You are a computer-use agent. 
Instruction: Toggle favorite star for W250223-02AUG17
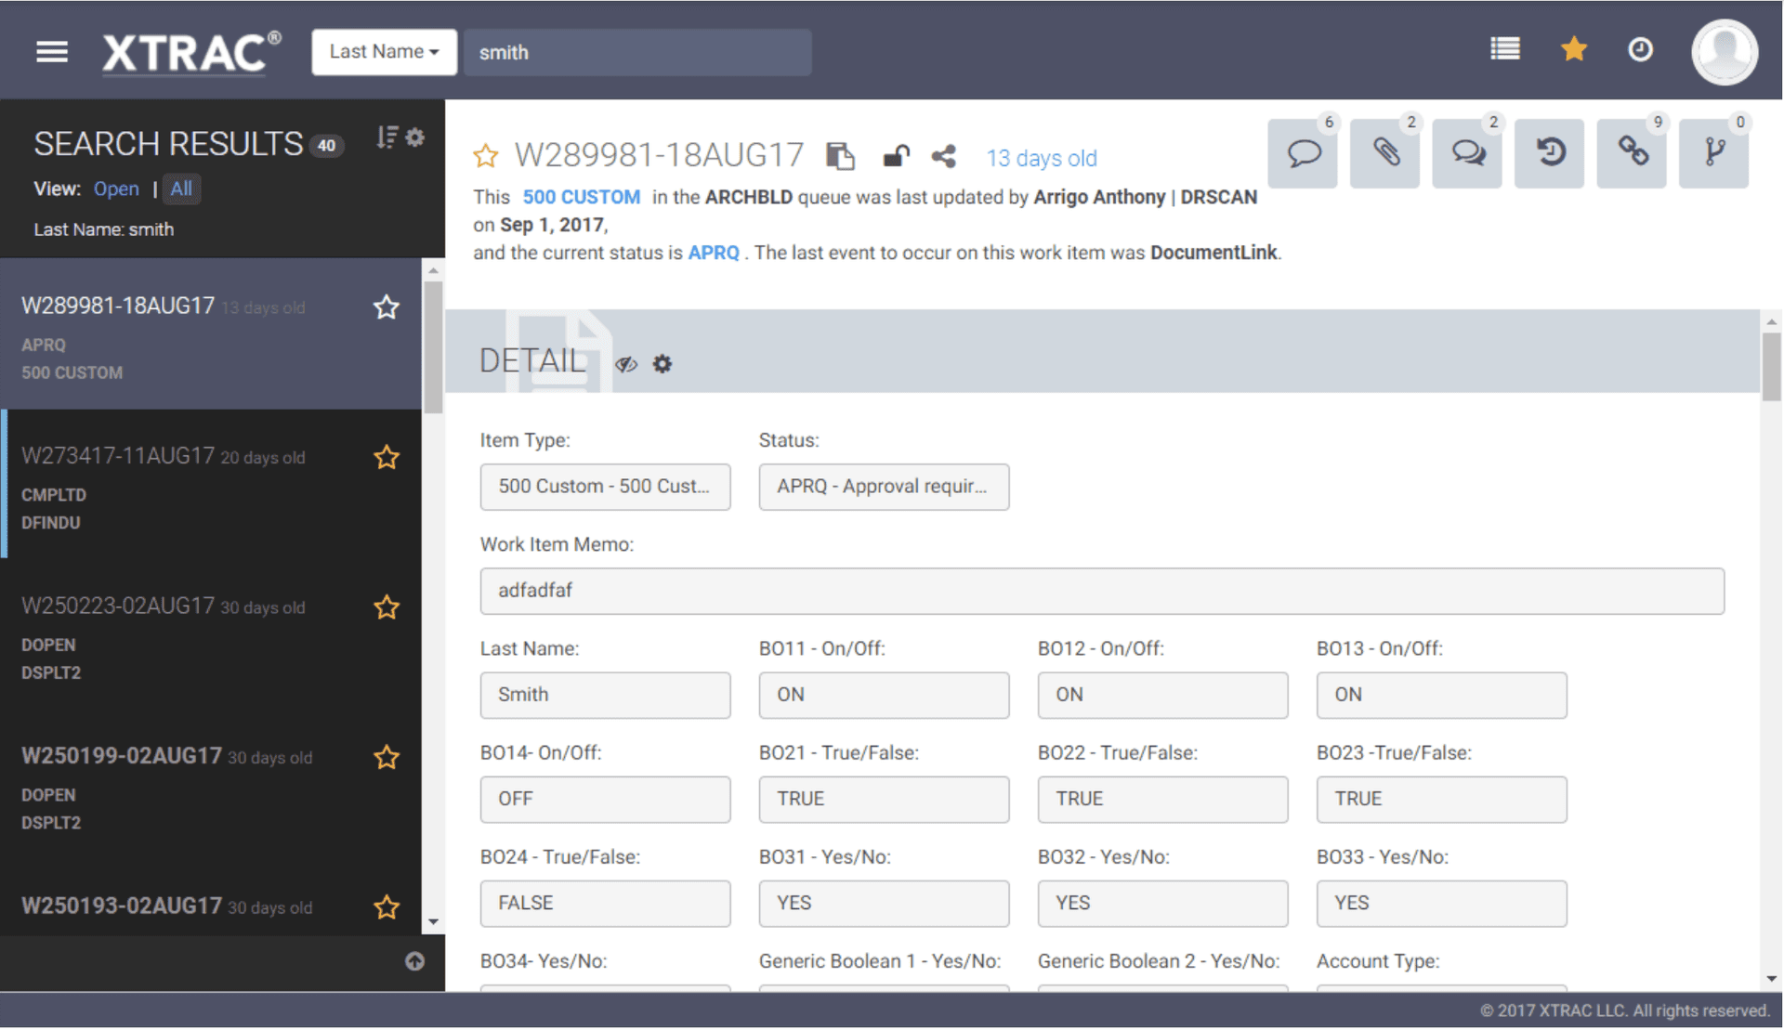[387, 608]
